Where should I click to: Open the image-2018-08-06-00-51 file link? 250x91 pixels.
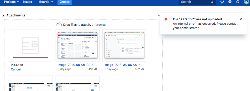(x=124, y=65)
